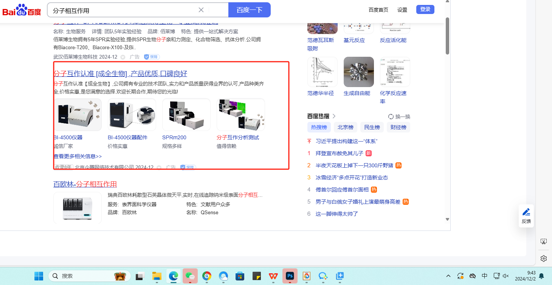Image resolution: width=552 pixels, height=285 pixels.
Task: Open hot search 冰雪经济“多点开花”打造新业态
Action: (352, 178)
